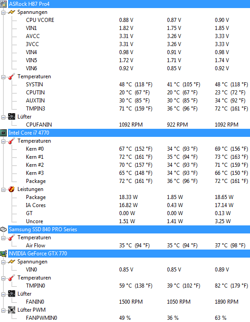
Task: Click the thermometer icon beside Temperaturen under Intel Core i7
Action: [x=12, y=141]
